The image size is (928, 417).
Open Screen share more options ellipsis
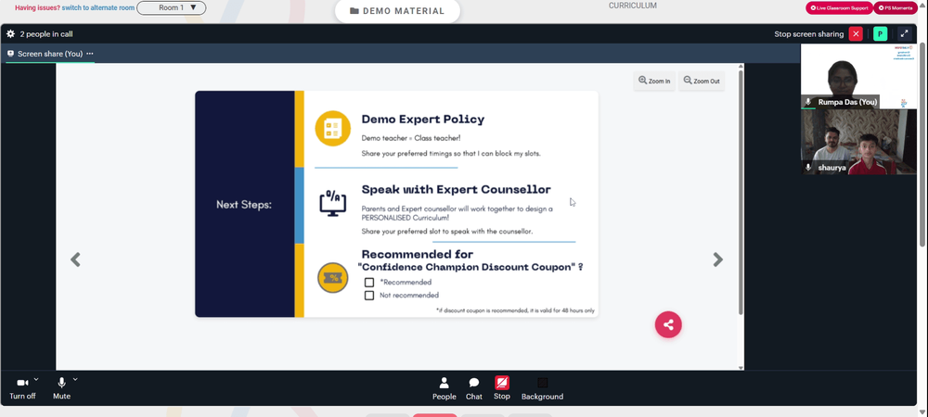(90, 54)
